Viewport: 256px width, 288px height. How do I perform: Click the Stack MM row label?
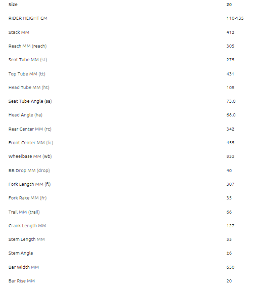(19, 32)
